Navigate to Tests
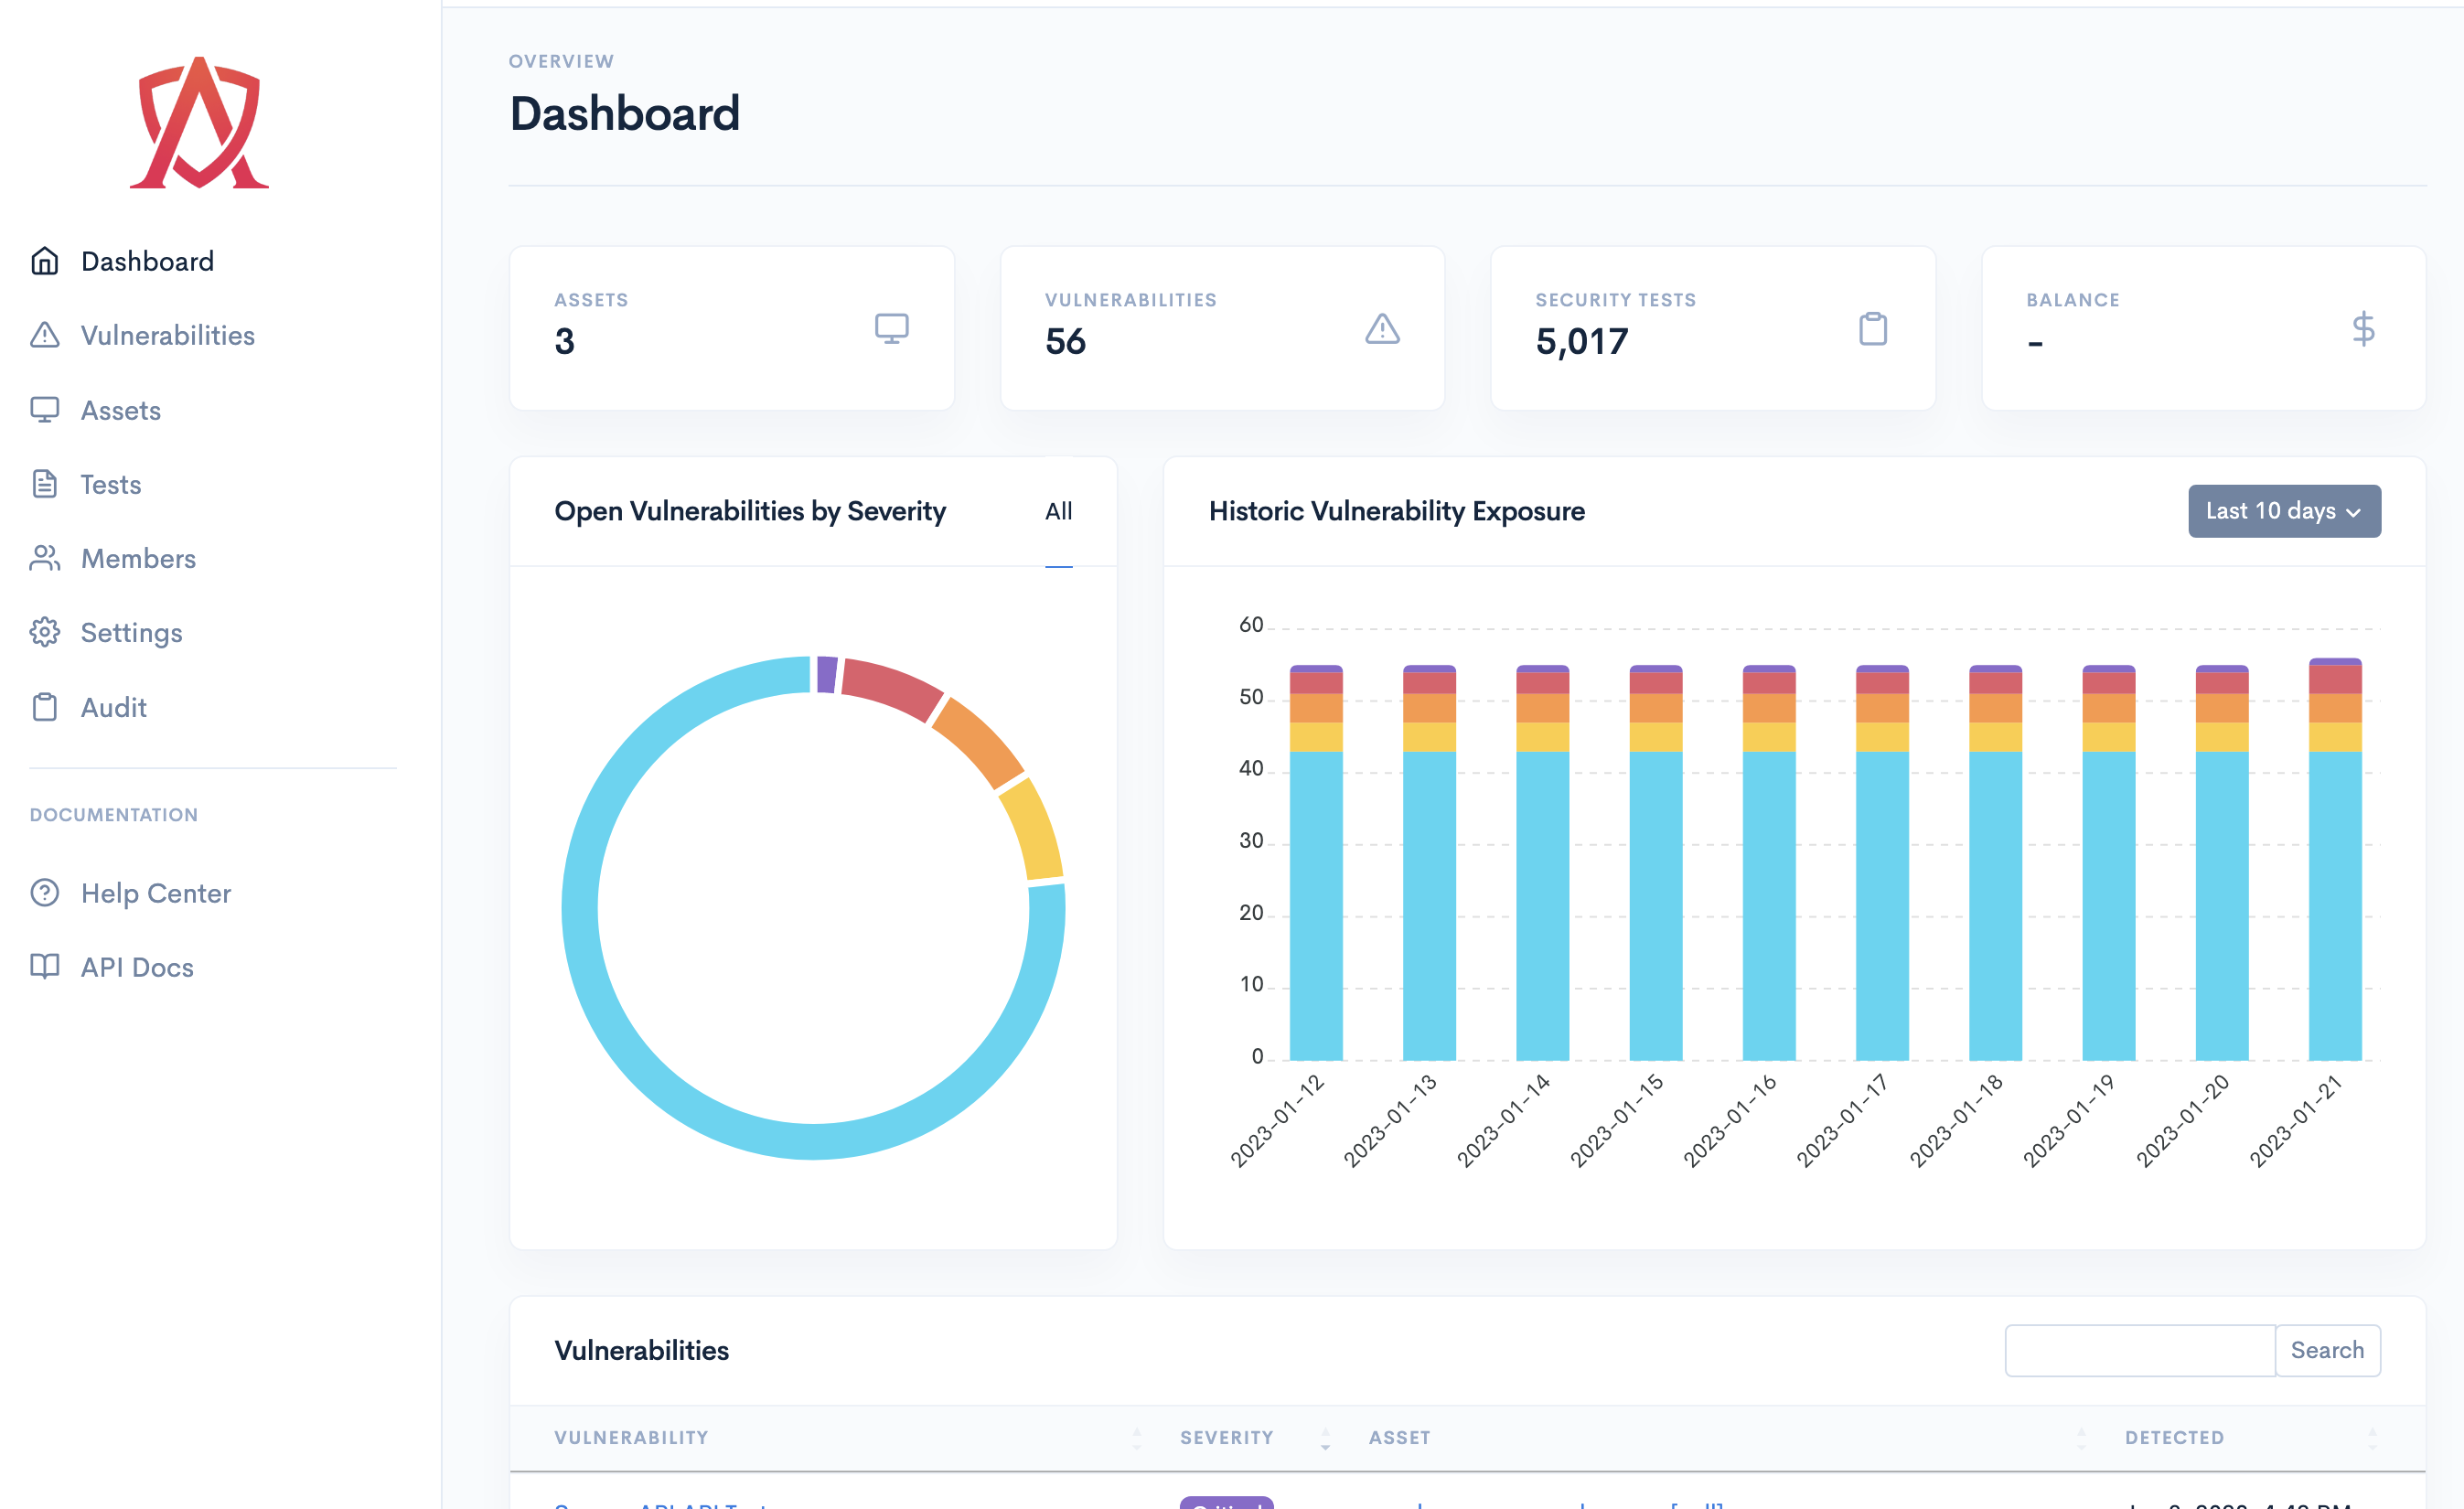Screen dimensions: 2464x1509 [x=110, y=484]
